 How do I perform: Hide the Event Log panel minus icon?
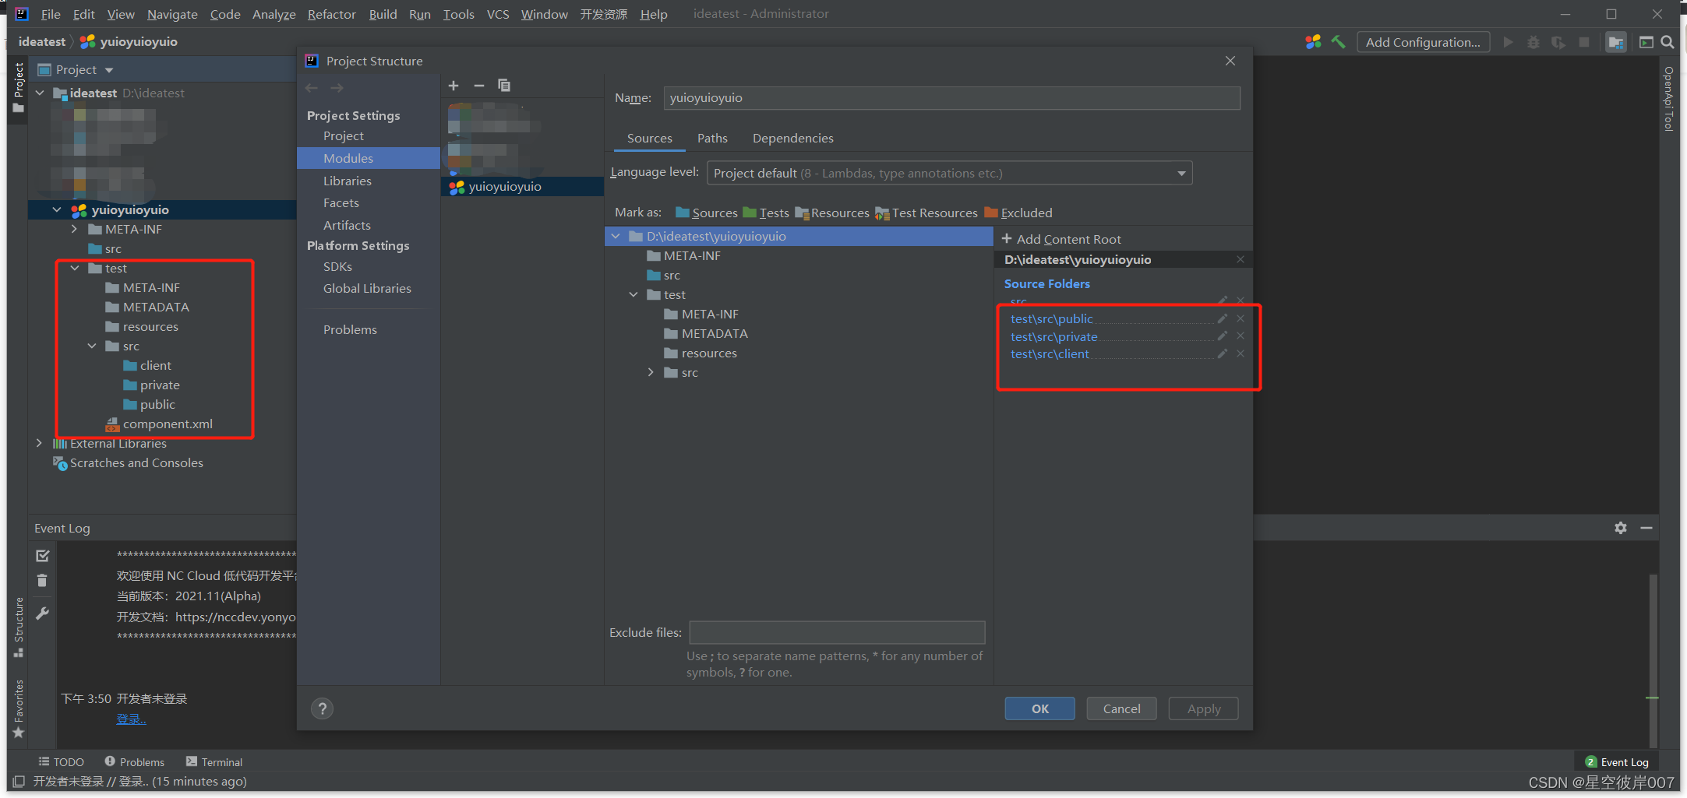[1646, 528]
